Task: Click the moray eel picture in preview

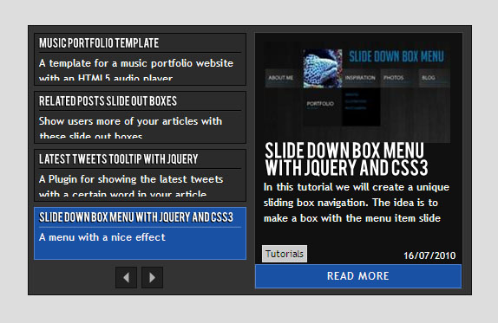Action: click(x=323, y=68)
